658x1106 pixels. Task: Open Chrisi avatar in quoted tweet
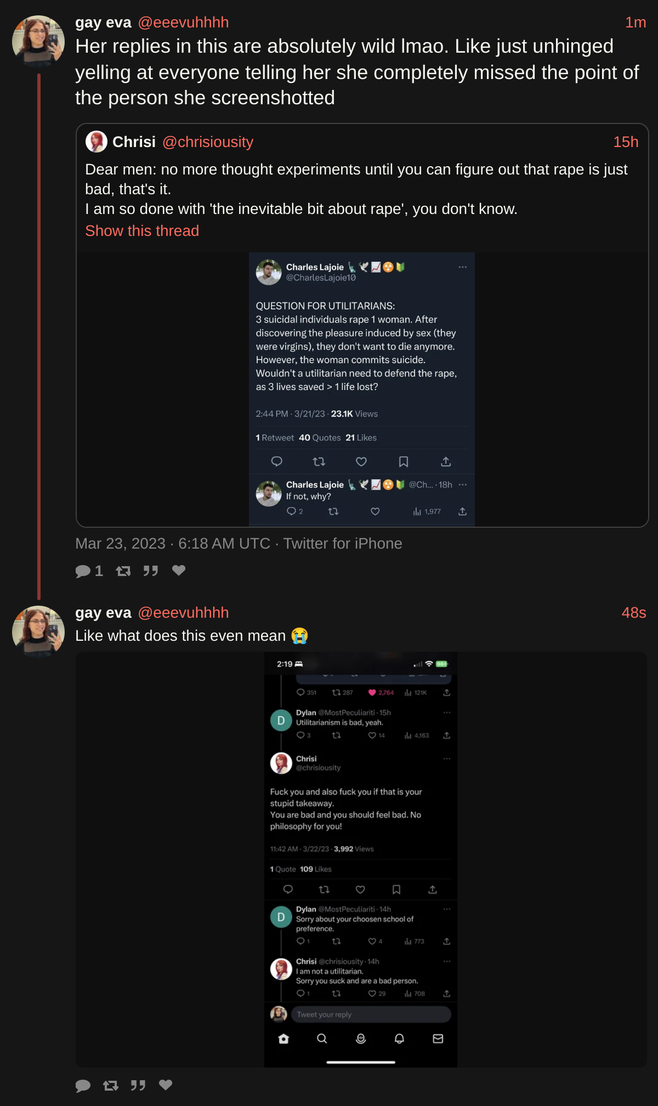pyautogui.click(x=97, y=142)
